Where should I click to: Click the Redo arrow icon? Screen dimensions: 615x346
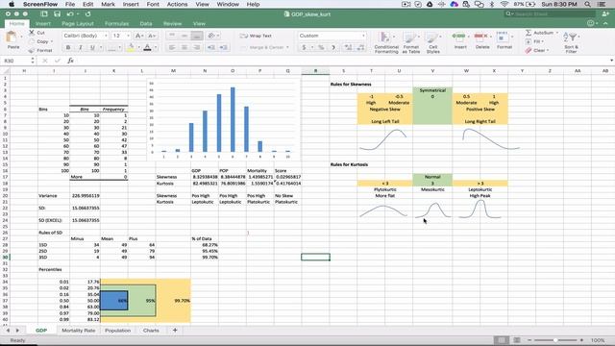pyautogui.click(x=87, y=14)
